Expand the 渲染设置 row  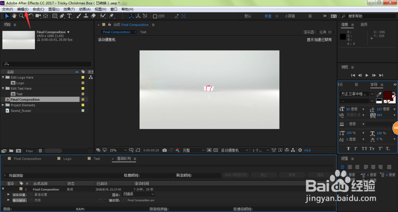click(x=8, y=194)
